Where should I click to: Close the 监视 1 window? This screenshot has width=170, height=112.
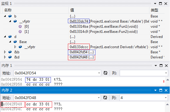pyautogui.click(x=166, y=4)
